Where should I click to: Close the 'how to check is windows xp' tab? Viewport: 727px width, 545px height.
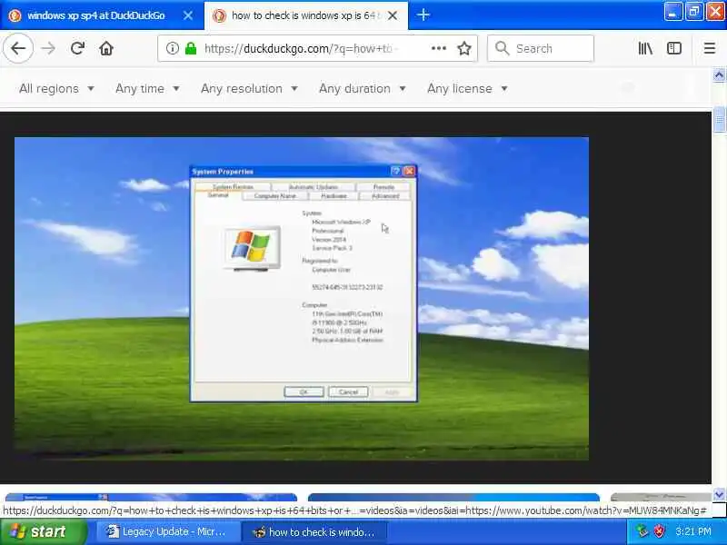pyautogui.click(x=393, y=15)
